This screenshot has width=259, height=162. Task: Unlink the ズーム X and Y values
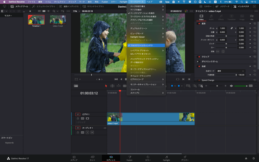tap(232, 28)
